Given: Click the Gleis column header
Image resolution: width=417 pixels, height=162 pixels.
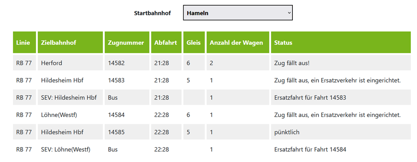Looking at the screenshot, I should coord(194,42).
